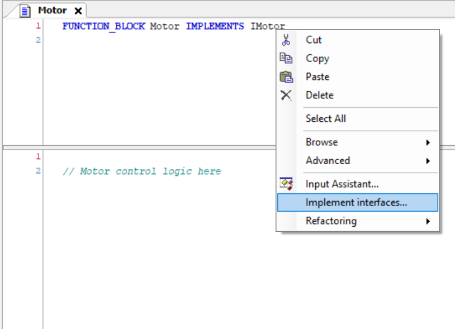Open Browse in the context menu
Screen dimensions: 455x329
(x=358, y=142)
